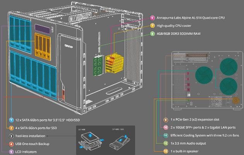Click the orange built-in speaker on rear panel
Image resolution: width=244 pixels, height=155 pixels.
236,100
